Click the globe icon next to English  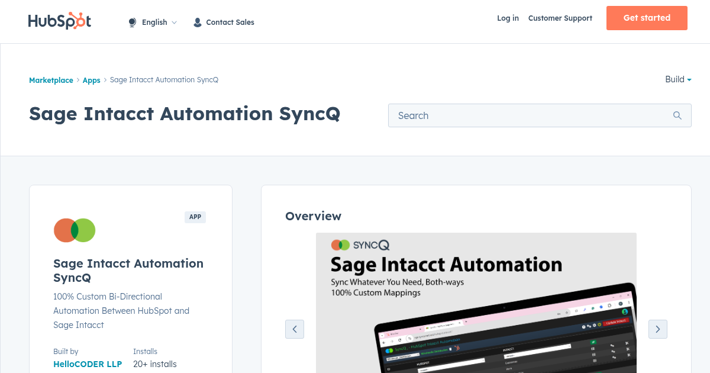tap(132, 22)
